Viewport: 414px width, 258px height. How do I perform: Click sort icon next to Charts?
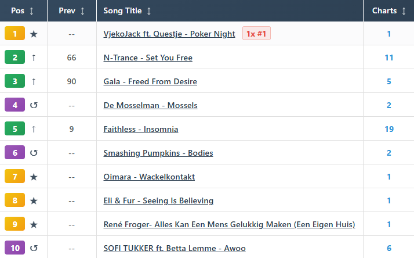(404, 11)
